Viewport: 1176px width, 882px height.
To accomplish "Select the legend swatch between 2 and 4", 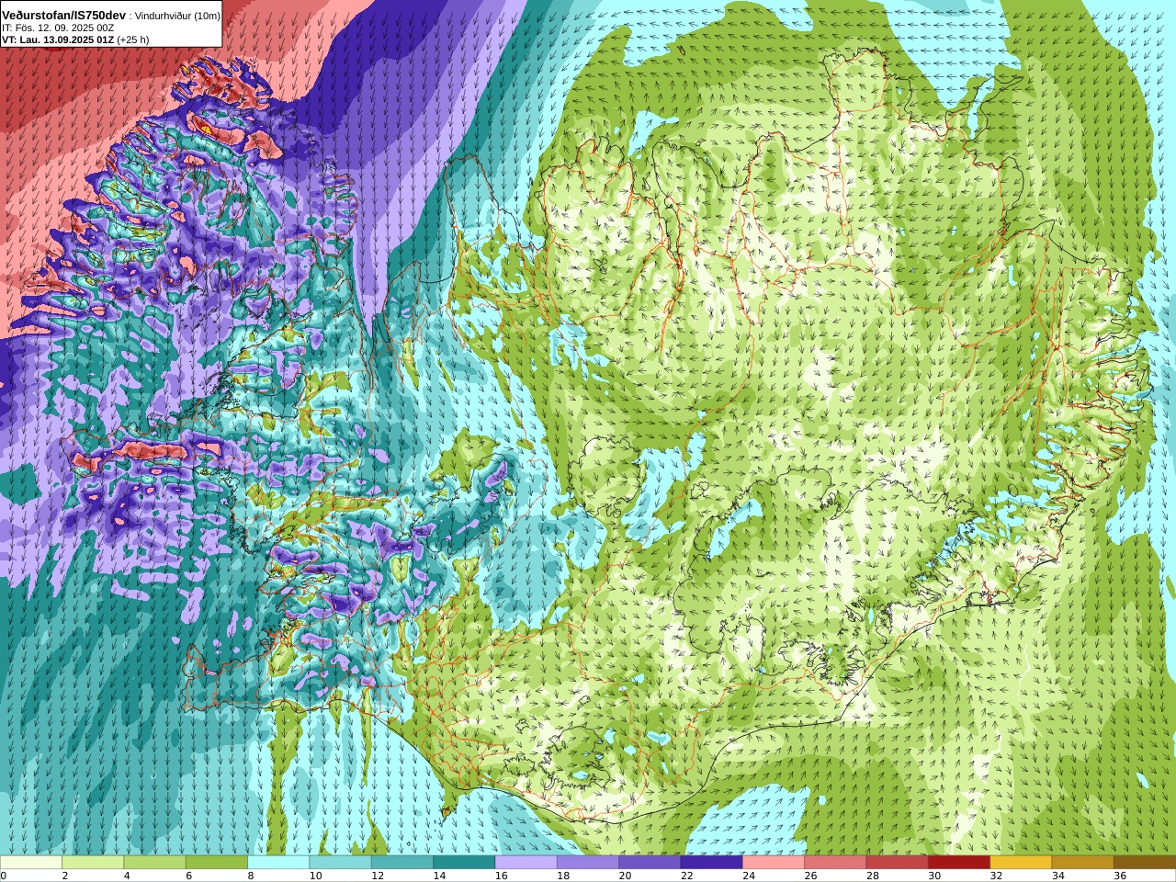I will pyautogui.click(x=93, y=863).
